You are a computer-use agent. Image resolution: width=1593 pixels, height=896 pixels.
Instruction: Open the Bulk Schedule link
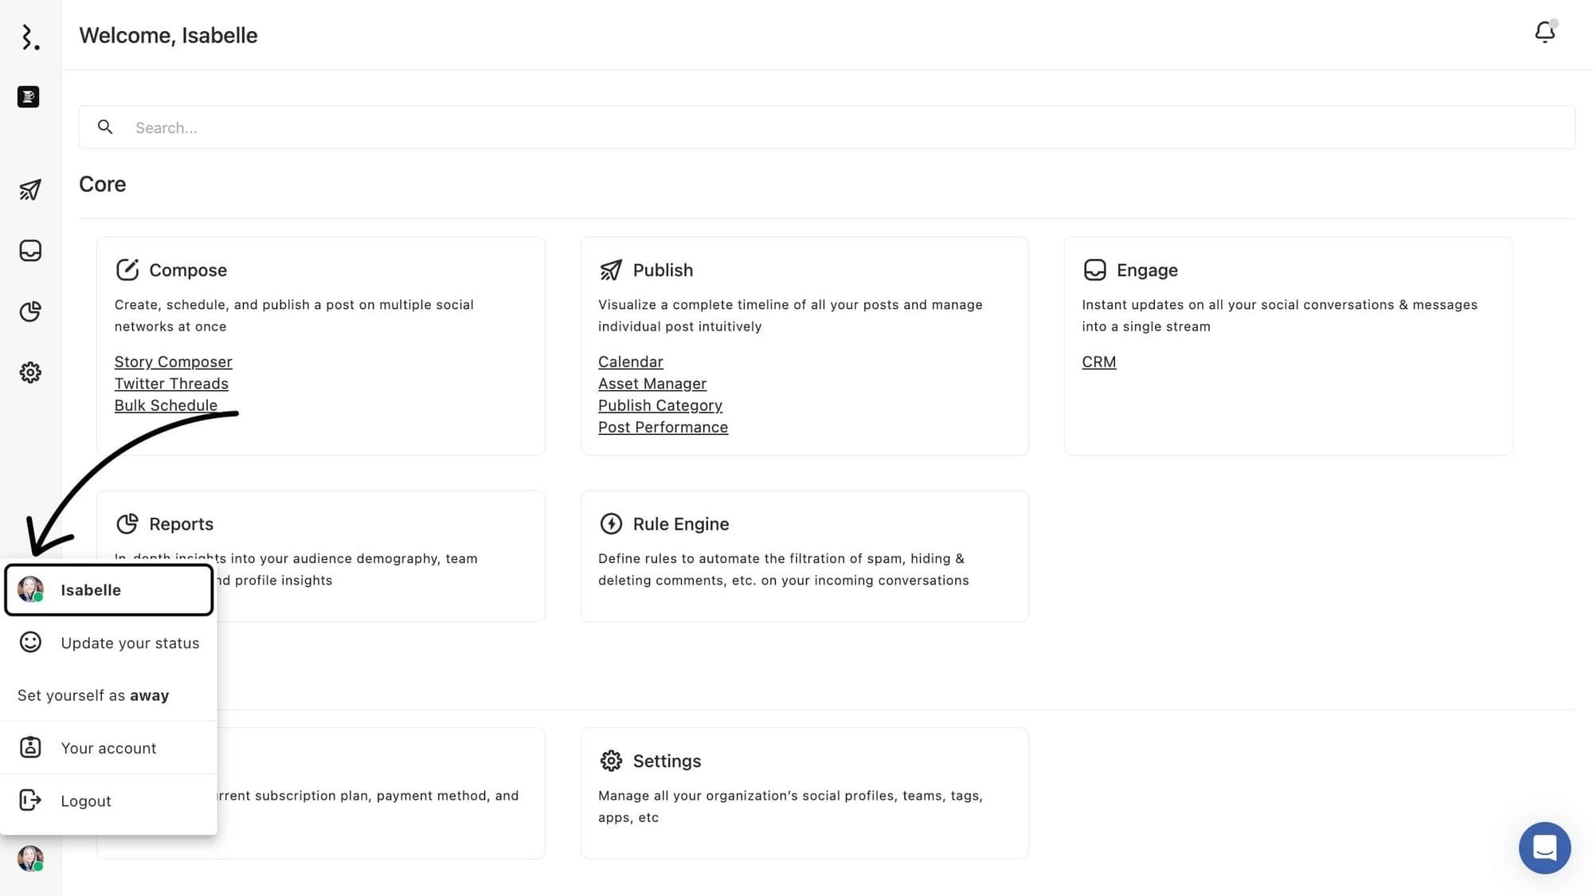(x=165, y=405)
